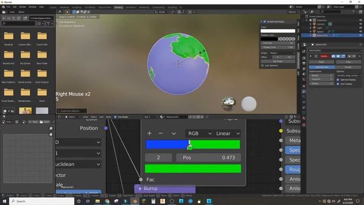Select Simple subdivision type
The image size is (364, 205).
tap(348, 67)
